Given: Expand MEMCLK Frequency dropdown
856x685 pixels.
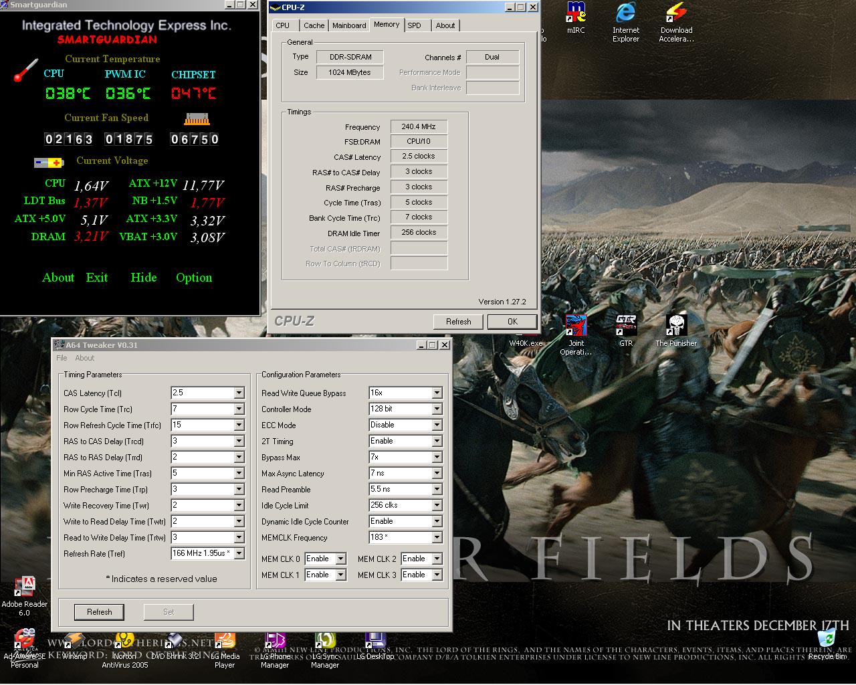Looking at the screenshot, I should (437, 537).
